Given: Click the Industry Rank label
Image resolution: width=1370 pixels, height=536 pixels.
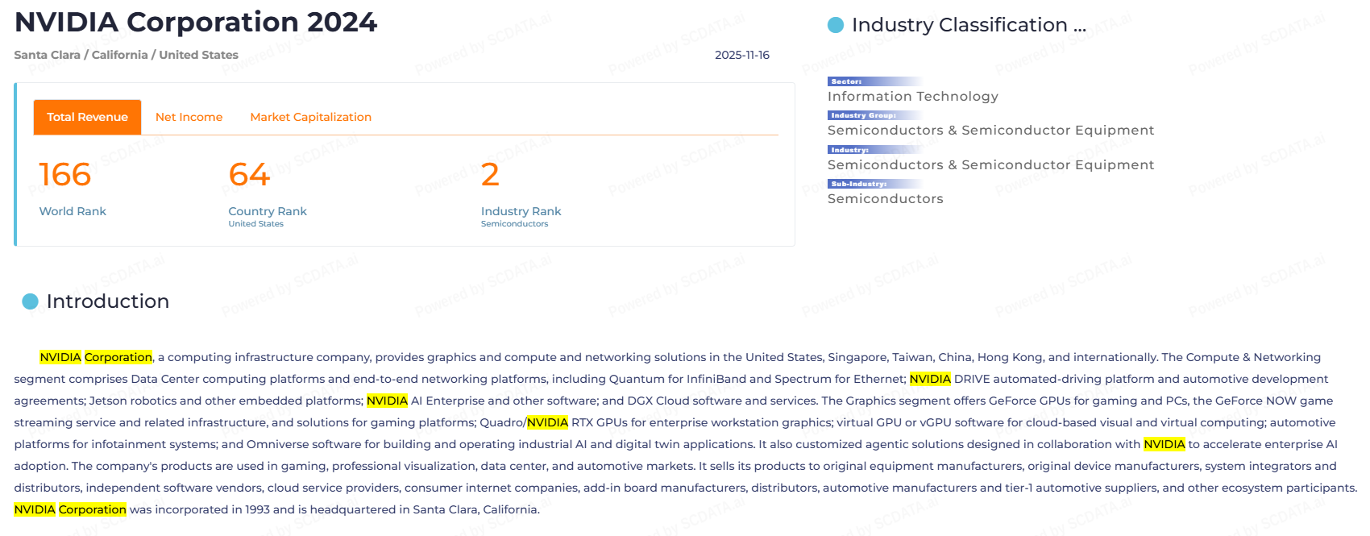Looking at the screenshot, I should pos(521,211).
